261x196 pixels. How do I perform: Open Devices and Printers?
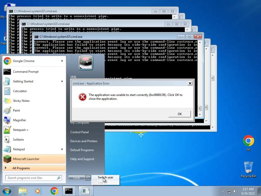click(84, 141)
